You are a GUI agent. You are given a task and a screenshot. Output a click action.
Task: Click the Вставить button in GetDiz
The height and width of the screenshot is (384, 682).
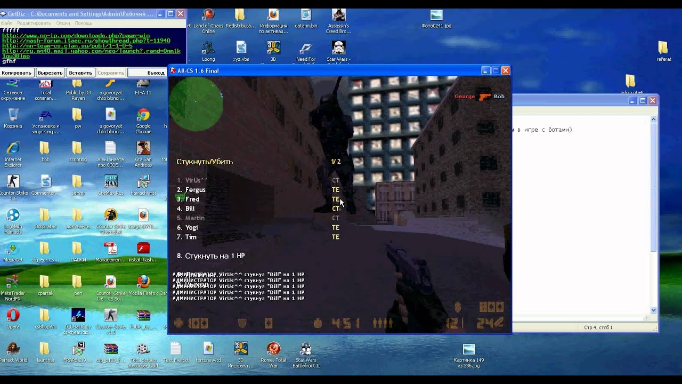(x=80, y=73)
